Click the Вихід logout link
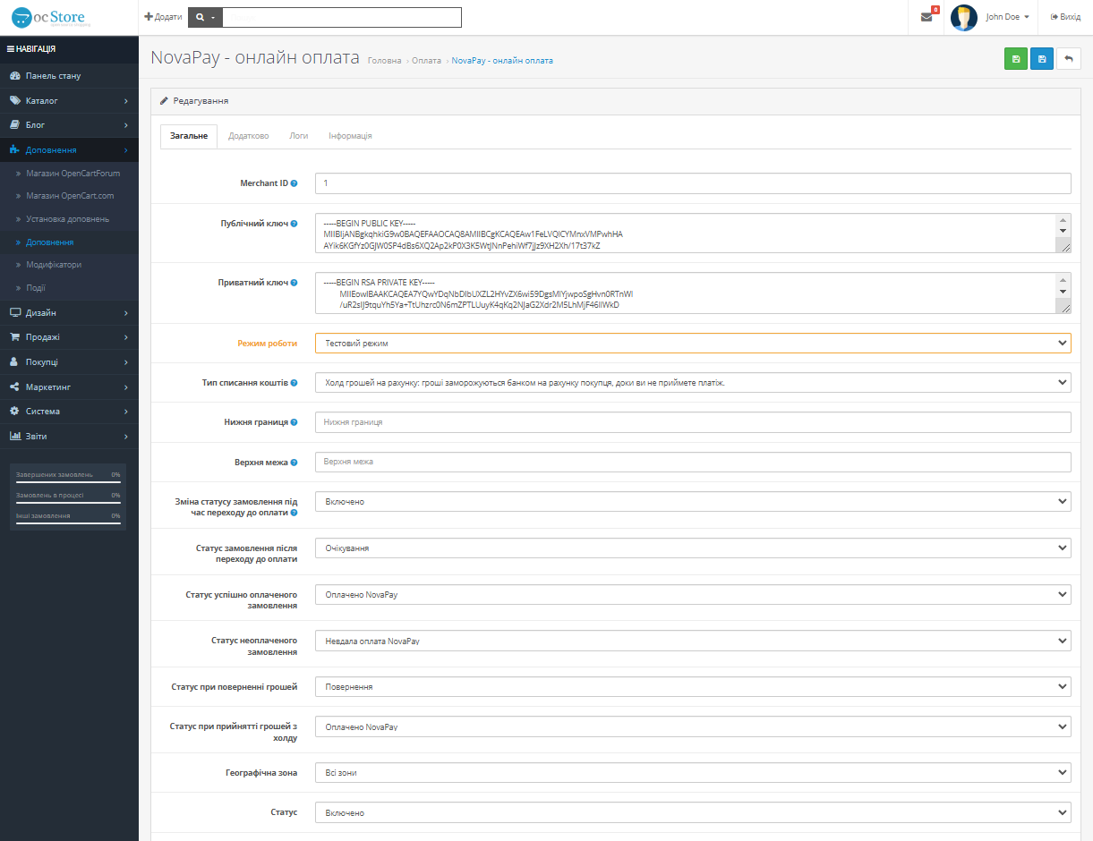This screenshot has width=1093, height=841. pos(1065,17)
